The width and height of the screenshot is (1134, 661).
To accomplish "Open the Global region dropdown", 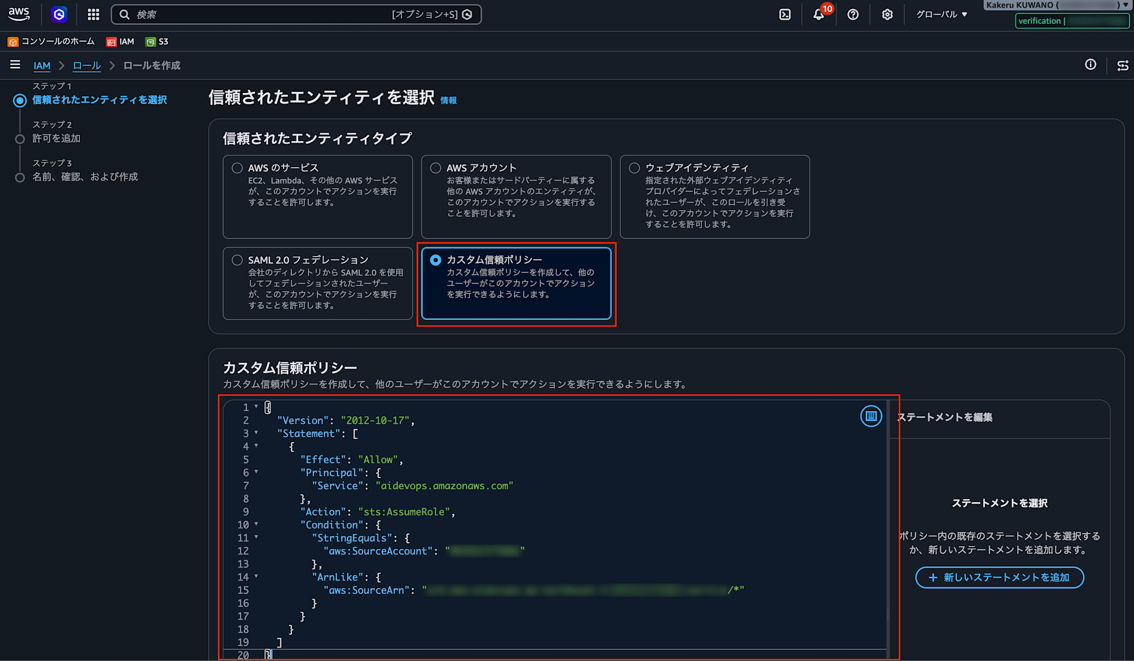I will coord(942,15).
